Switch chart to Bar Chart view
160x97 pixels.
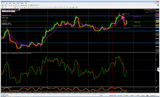tap(52, 8)
